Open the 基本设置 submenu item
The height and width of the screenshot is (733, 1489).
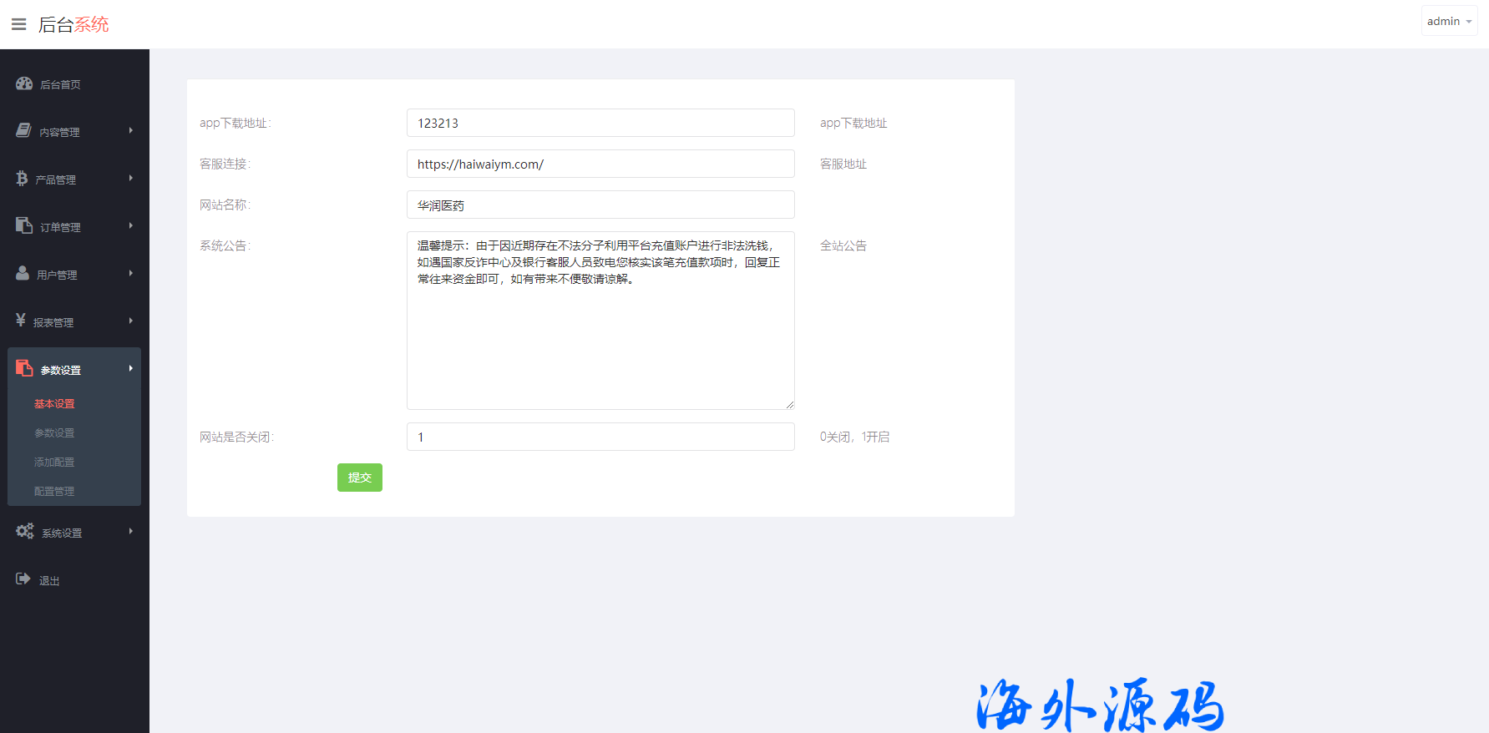pos(54,404)
